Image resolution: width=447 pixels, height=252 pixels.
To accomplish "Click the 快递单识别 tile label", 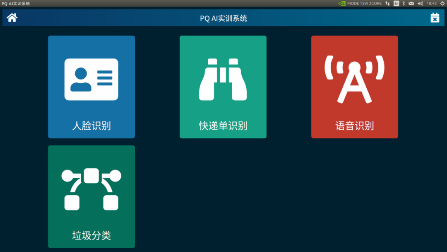I will pyautogui.click(x=223, y=126).
